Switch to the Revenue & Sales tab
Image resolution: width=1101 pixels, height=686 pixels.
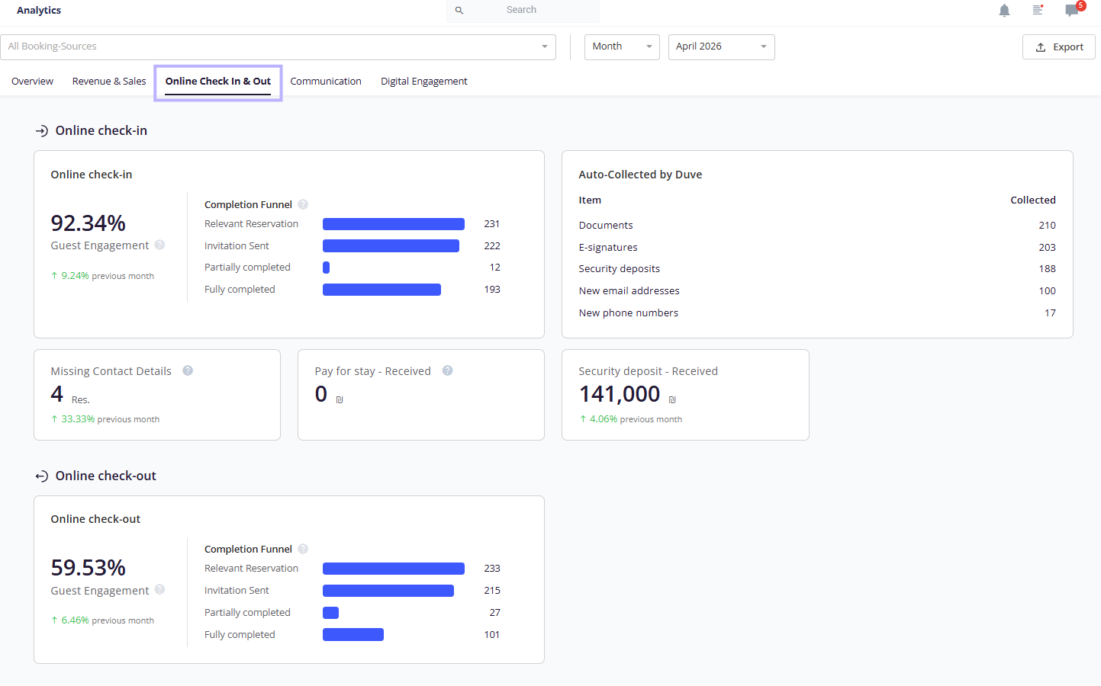click(109, 82)
